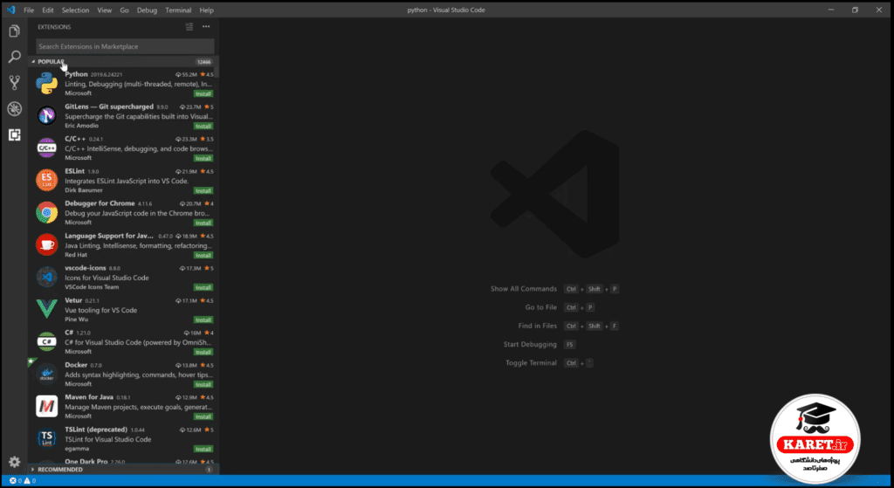Install the Vetur extension

point(203,320)
